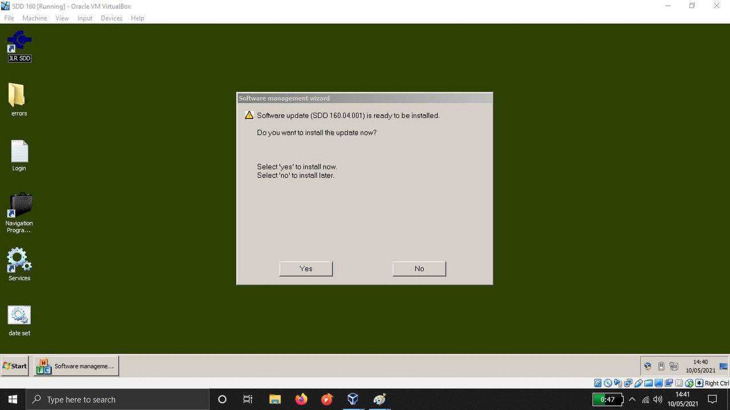The width and height of the screenshot is (730, 410).
Task: Click the Software management taskbar button
Action: (76, 366)
